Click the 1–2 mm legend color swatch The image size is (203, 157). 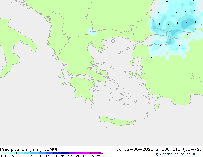point(20,153)
